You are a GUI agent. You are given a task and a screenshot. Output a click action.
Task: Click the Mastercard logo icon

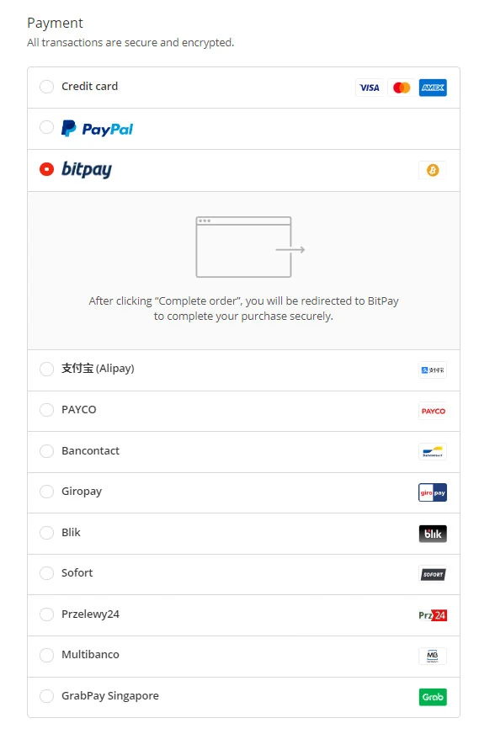(402, 88)
